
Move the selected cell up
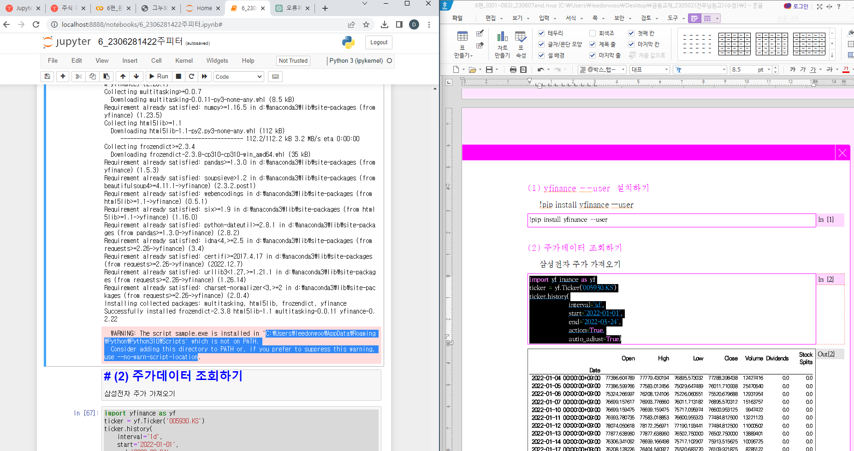coord(123,77)
